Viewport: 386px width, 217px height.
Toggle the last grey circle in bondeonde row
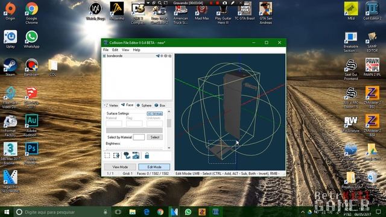pyautogui.click(x=169, y=56)
